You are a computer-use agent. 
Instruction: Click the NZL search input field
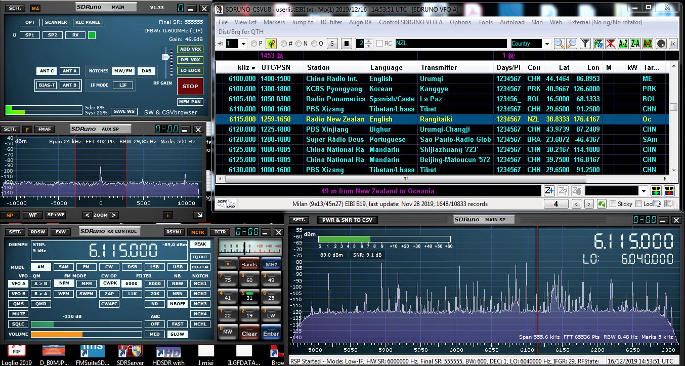coord(451,44)
